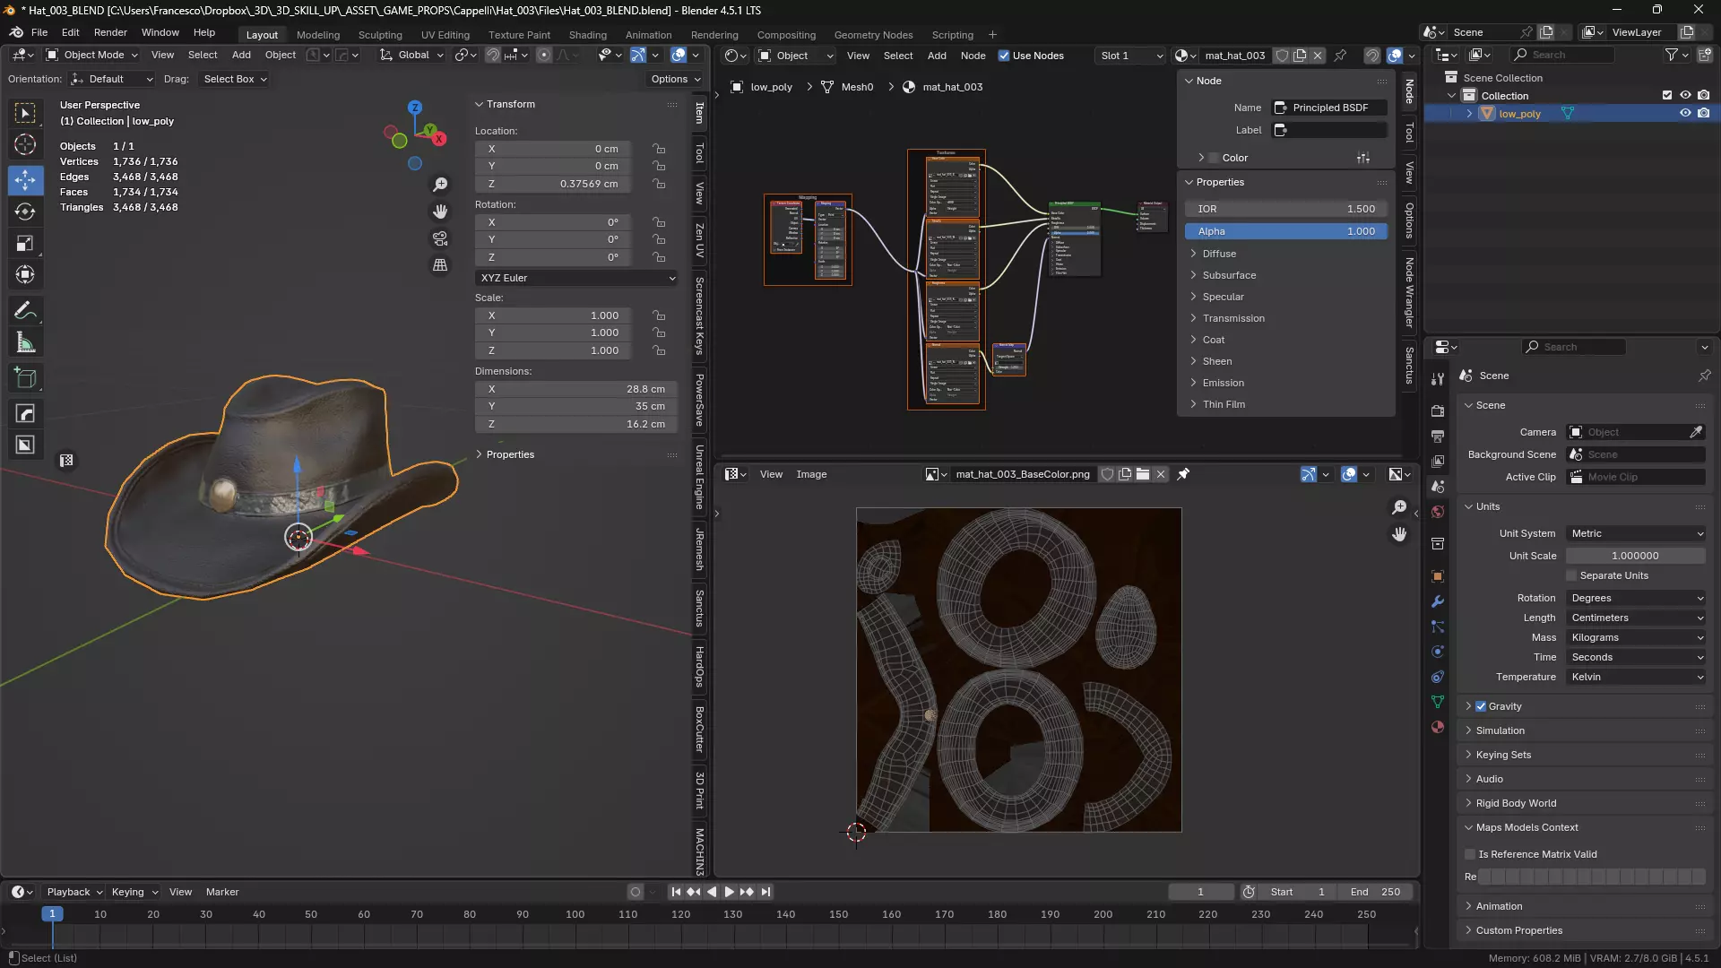Toggle perspective/orthographic grid icon in viewport
Image resolution: width=1721 pixels, height=968 pixels.
point(440,265)
